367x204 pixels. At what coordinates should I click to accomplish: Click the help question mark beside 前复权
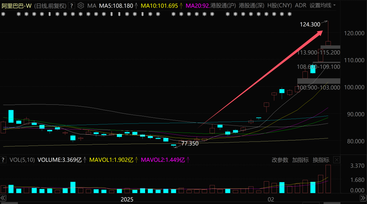click(x=72, y=6)
